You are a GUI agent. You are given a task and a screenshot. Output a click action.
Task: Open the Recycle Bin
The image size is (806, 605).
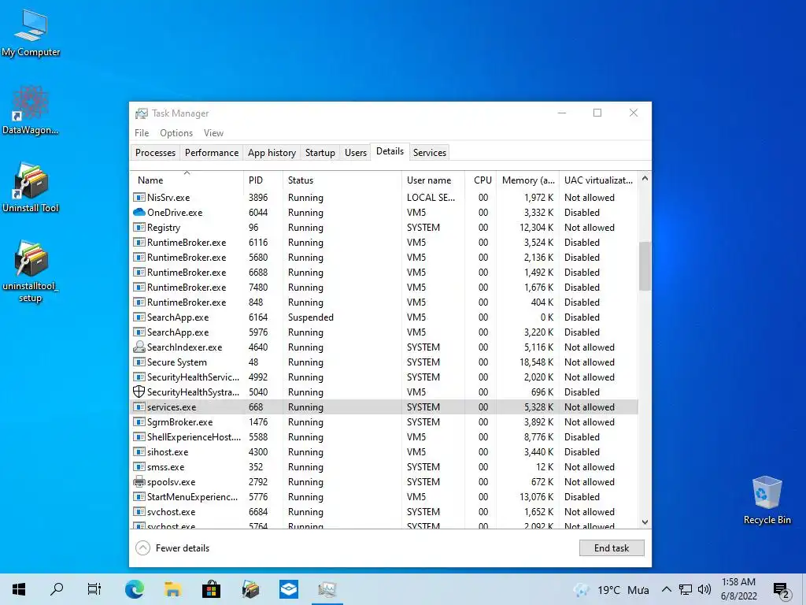tap(767, 499)
